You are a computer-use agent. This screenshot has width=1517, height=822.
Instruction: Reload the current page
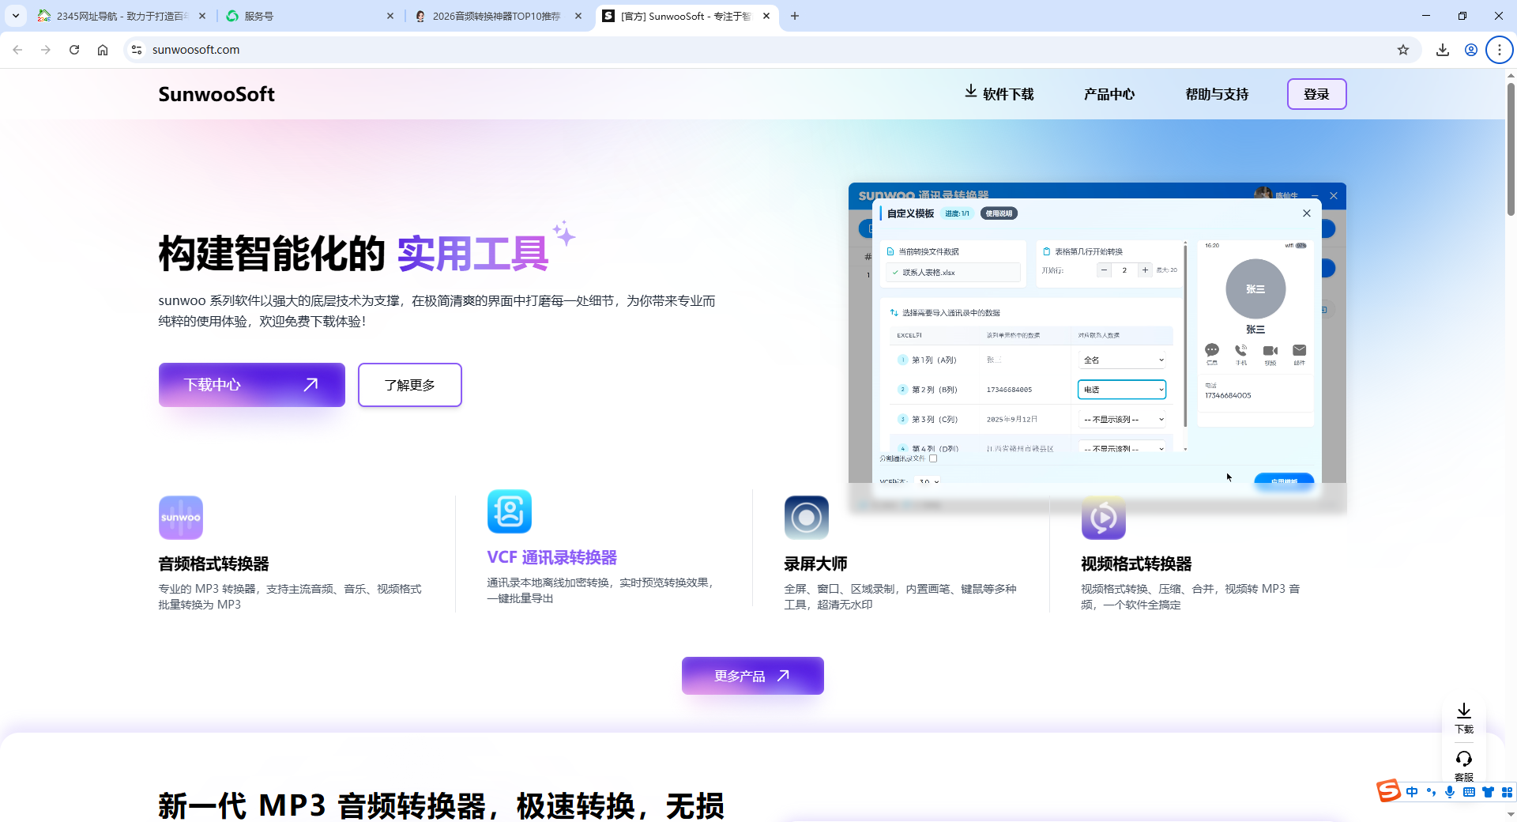pos(74,50)
